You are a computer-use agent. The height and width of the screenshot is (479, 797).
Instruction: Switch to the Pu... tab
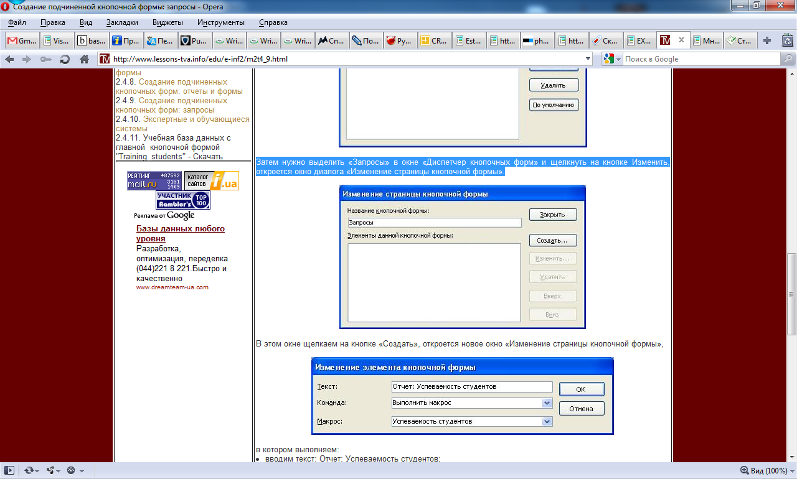[196, 41]
